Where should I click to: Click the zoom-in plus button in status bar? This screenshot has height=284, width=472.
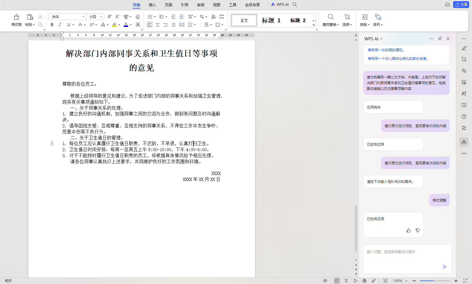(456, 281)
